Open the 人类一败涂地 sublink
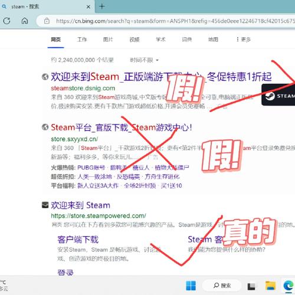 (94, 176)
